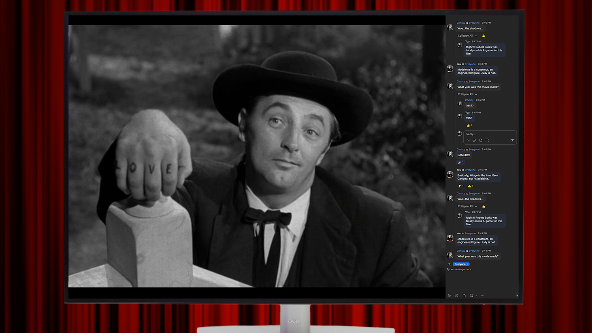The image size is (592, 333).
Task: Open the To: Everyone recipient dropdown
Action: coord(461,264)
